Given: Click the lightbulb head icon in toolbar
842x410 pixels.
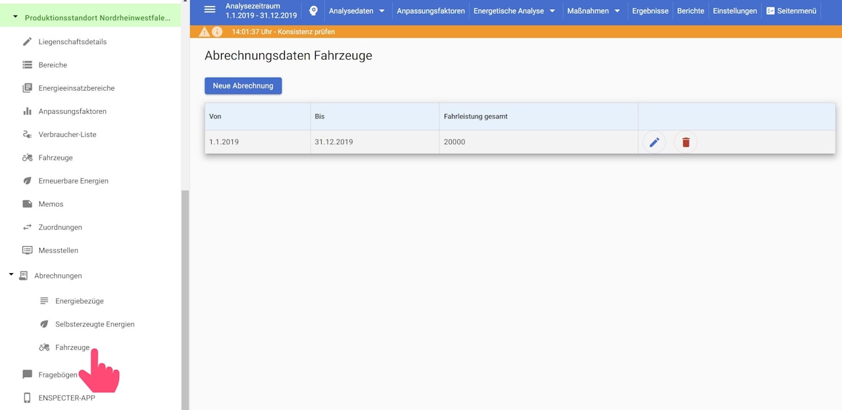Looking at the screenshot, I should tap(313, 11).
